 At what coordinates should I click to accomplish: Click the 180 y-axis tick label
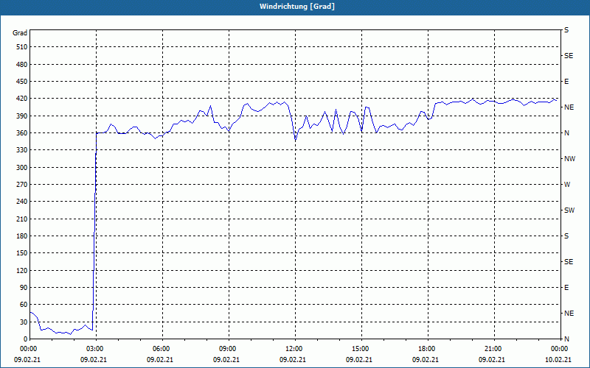click(22, 236)
